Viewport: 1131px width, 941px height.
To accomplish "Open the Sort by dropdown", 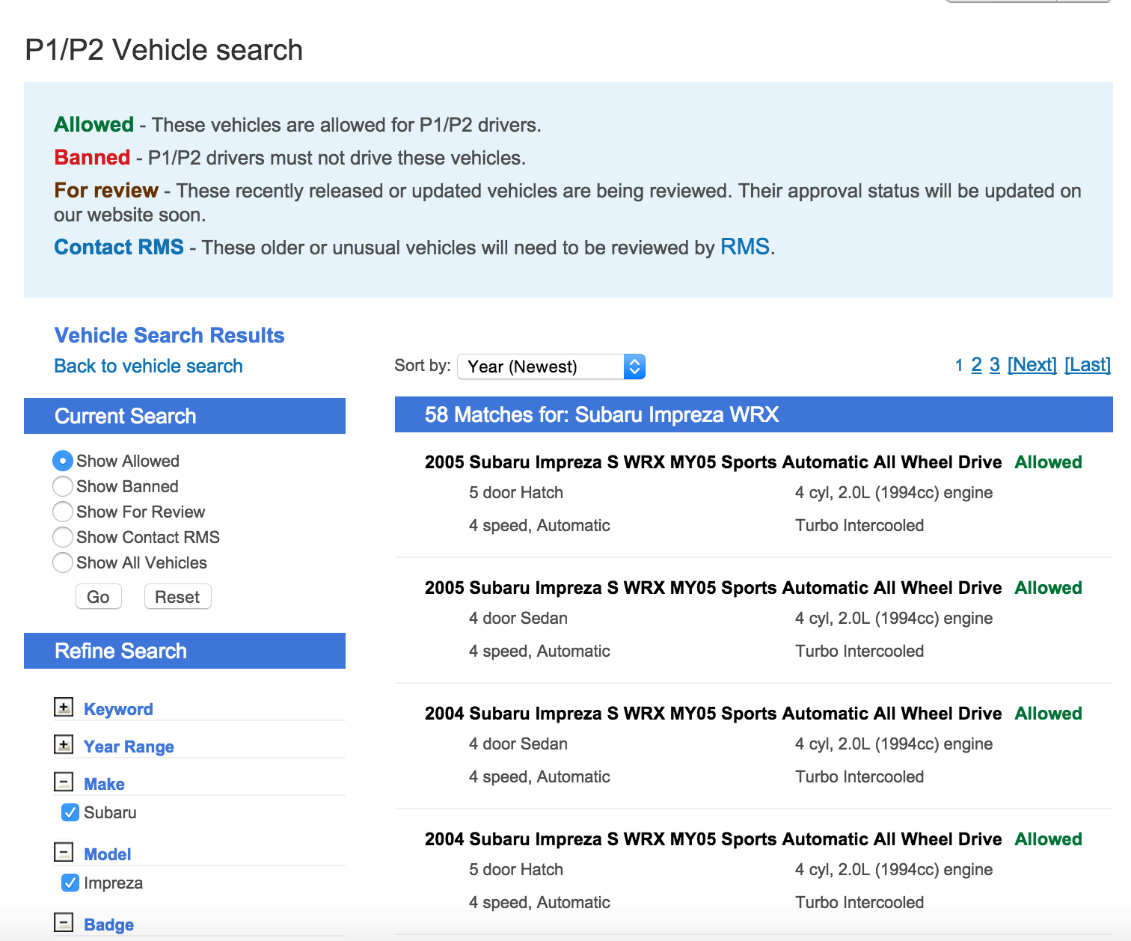I will pos(551,367).
